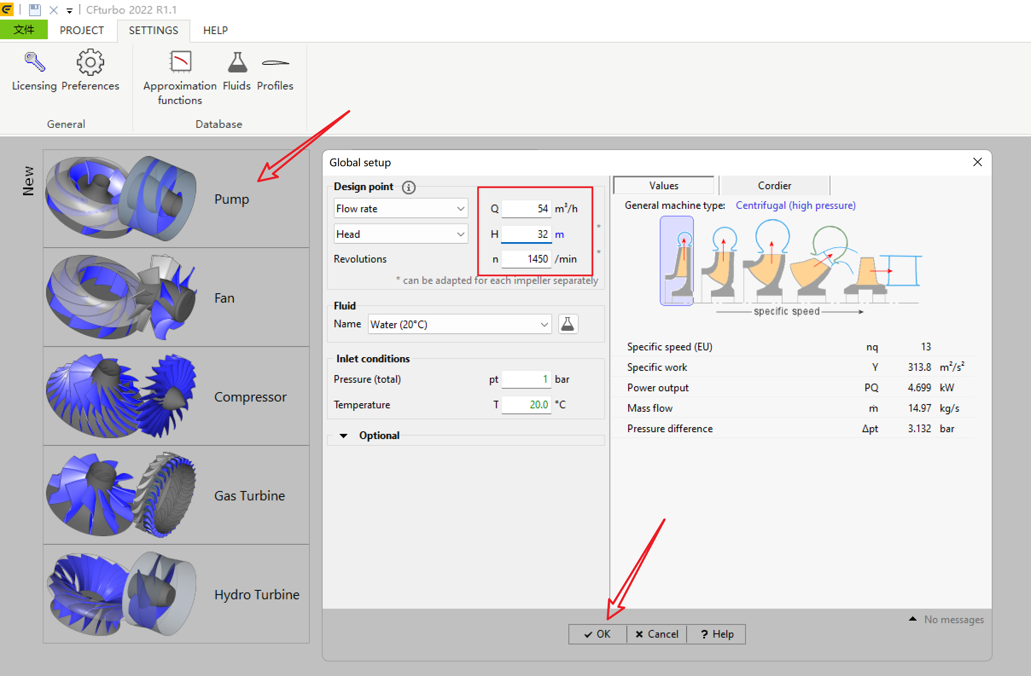Click the Design point info icon
The height and width of the screenshot is (676, 1031).
pos(408,187)
